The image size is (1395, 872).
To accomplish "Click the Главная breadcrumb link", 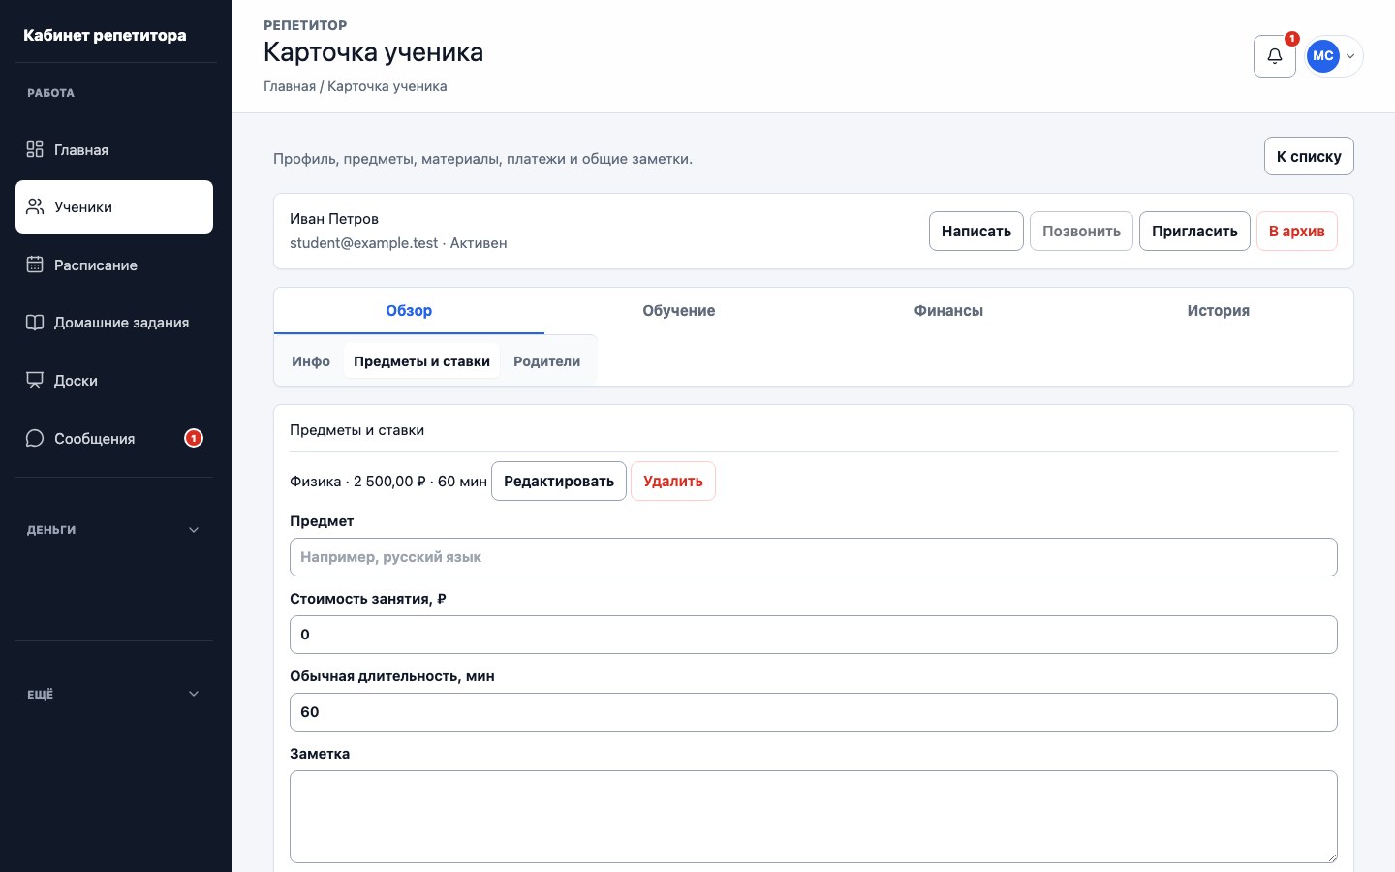I will coord(290,86).
